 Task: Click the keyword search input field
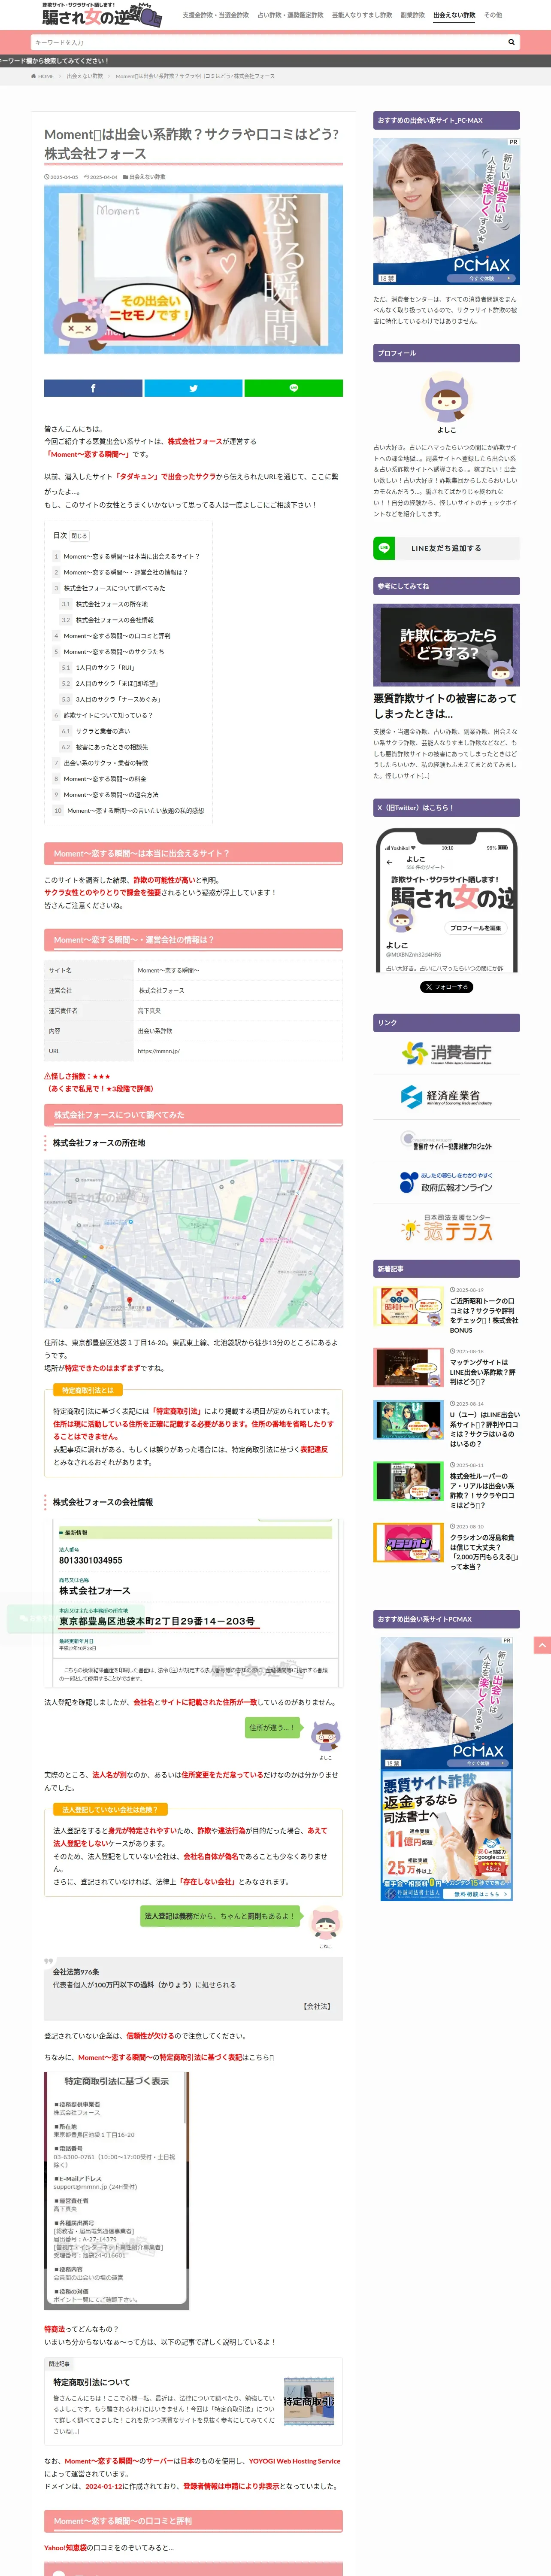(266, 42)
